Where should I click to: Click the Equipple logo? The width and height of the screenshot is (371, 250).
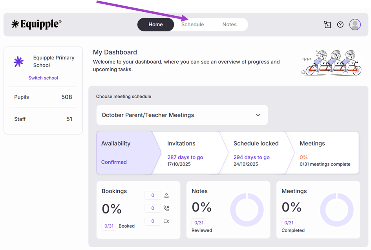click(x=37, y=24)
